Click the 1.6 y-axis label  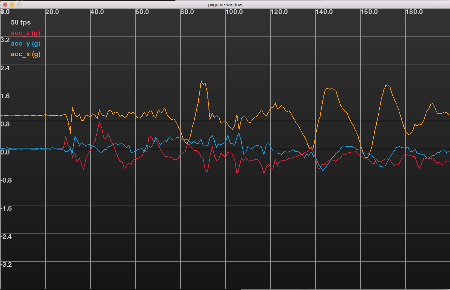5,96
